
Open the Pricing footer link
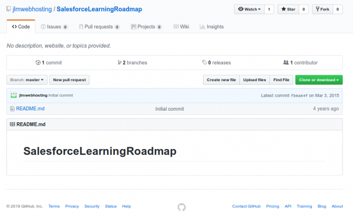pyautogui.click(x=273, y=206)
